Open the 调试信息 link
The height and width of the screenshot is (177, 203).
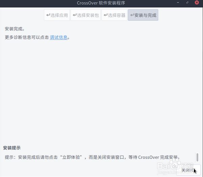point(59,37)
